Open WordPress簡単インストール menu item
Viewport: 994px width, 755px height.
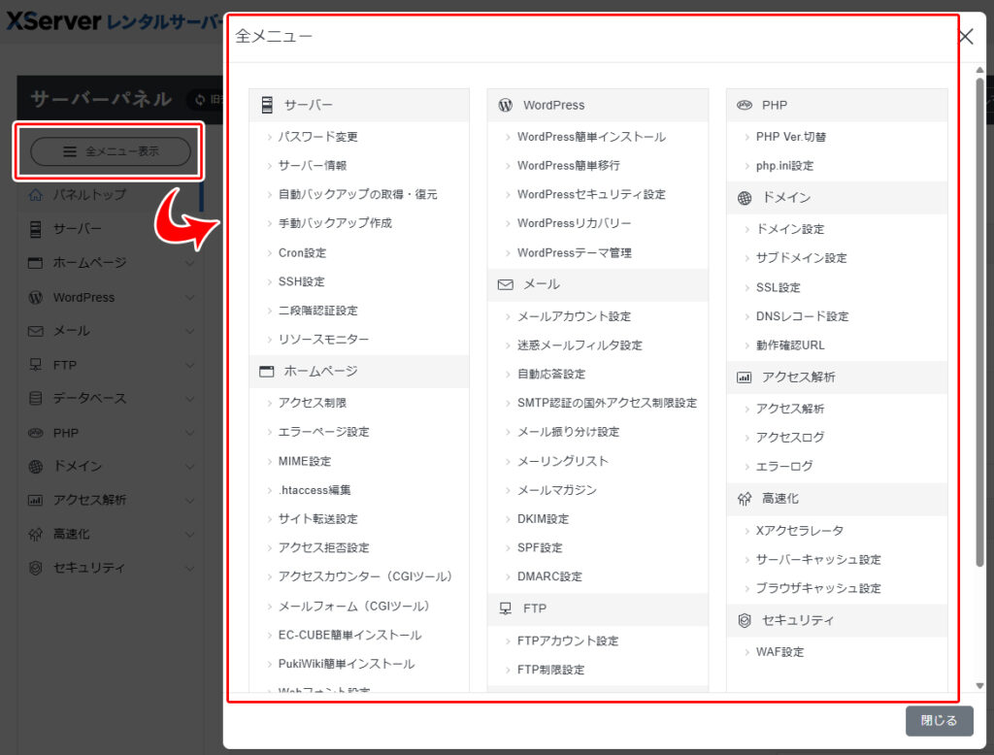[591, 137]
